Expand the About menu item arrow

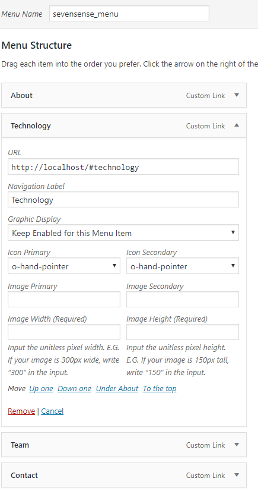[237, 95]
